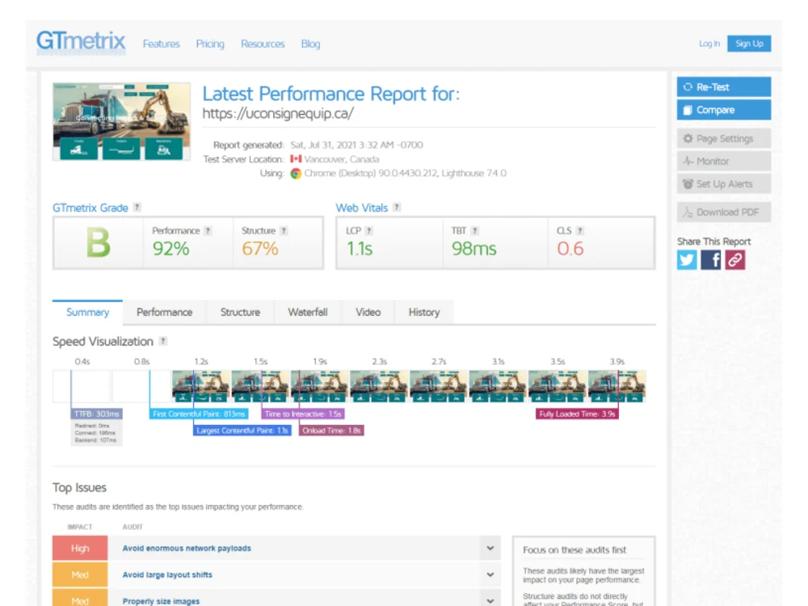Switch to the Summary tab
This screenshot has width=808, height=606.
[87, 312]
